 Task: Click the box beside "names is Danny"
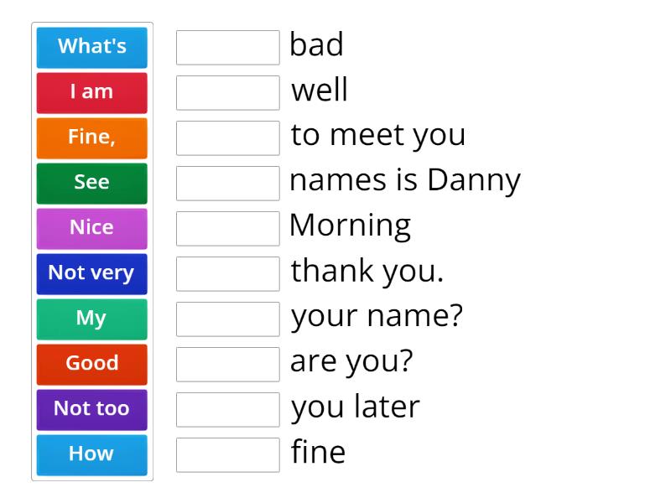[x=227, y=184]
